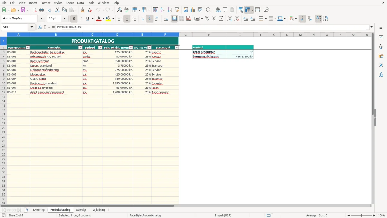Image resolution: width=387 pixels, height=218 pixels.
Task: Open the sidebar Gallery panel icon
Action: click(381, 56)
